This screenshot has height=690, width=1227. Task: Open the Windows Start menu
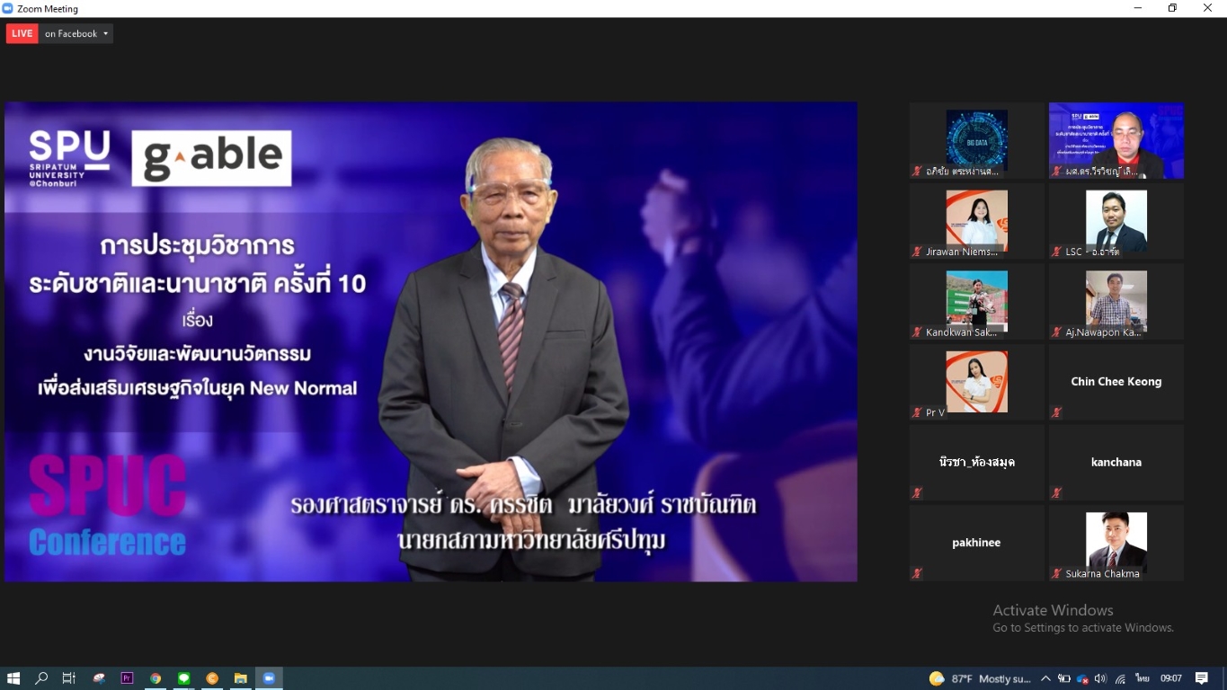13,678
